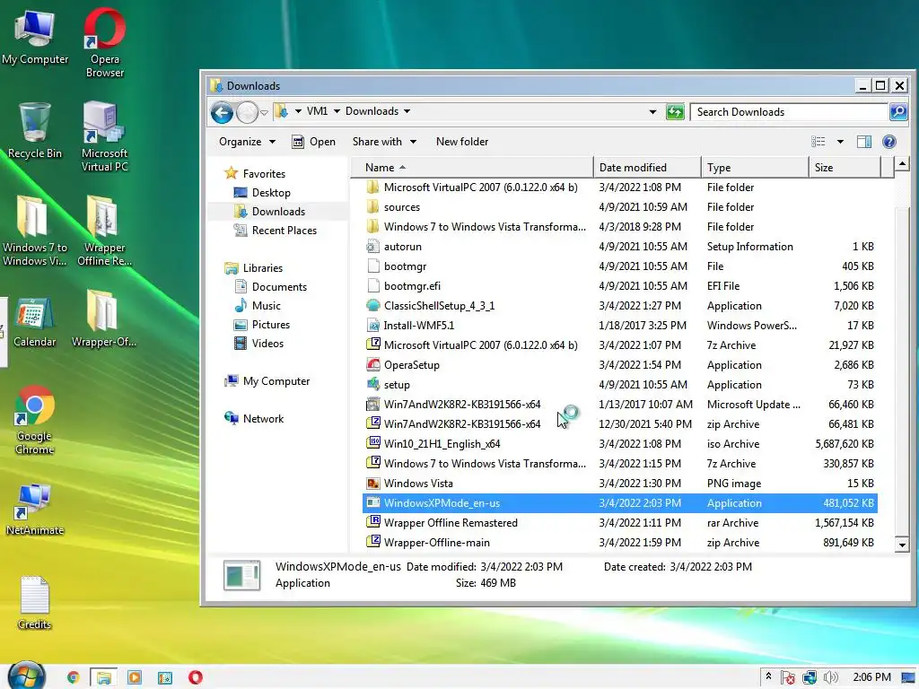Select Windows 7 to Windows Vi... desktop folder

click(x=35, y=230)
